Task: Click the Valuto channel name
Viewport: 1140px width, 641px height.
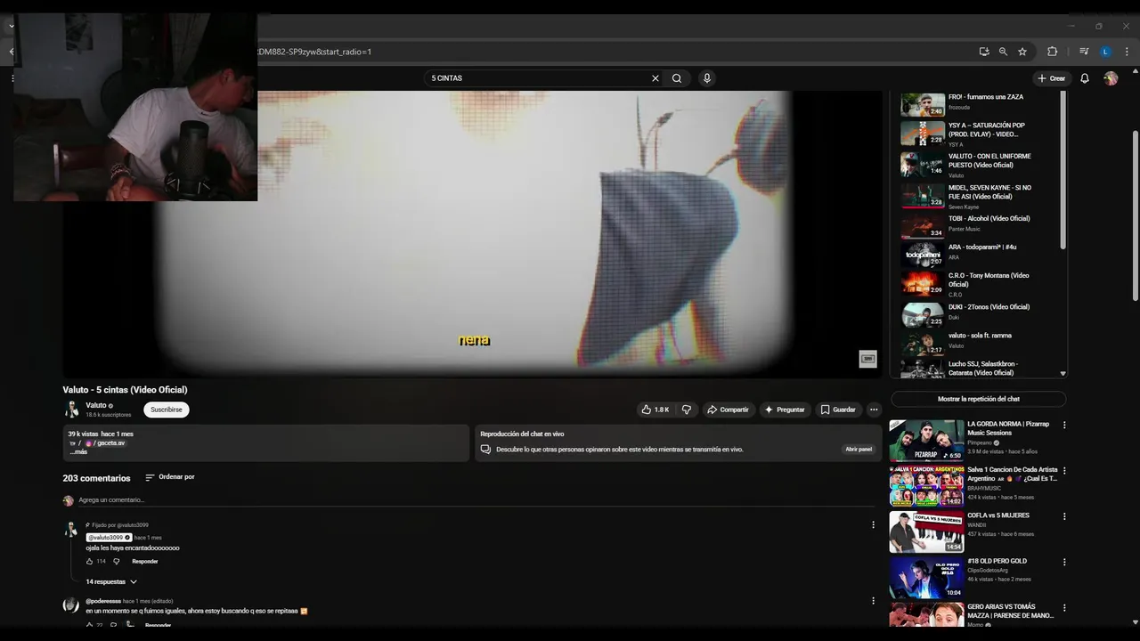Action: 96,405
